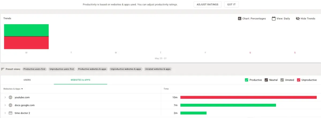Click the green time doctor 2 time bar
321x118 pixels.
pos(193,113)
